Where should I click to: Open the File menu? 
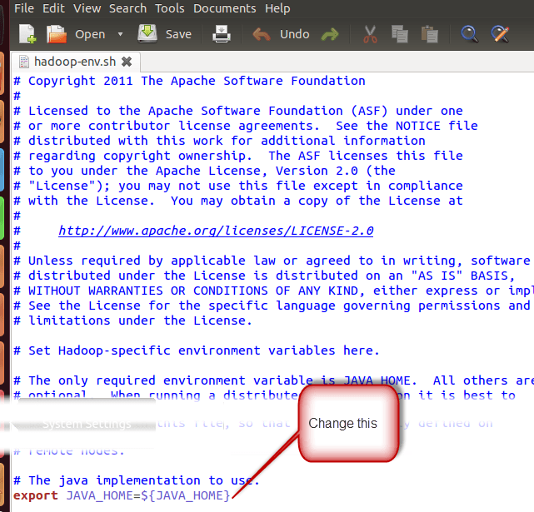(24, 8)
